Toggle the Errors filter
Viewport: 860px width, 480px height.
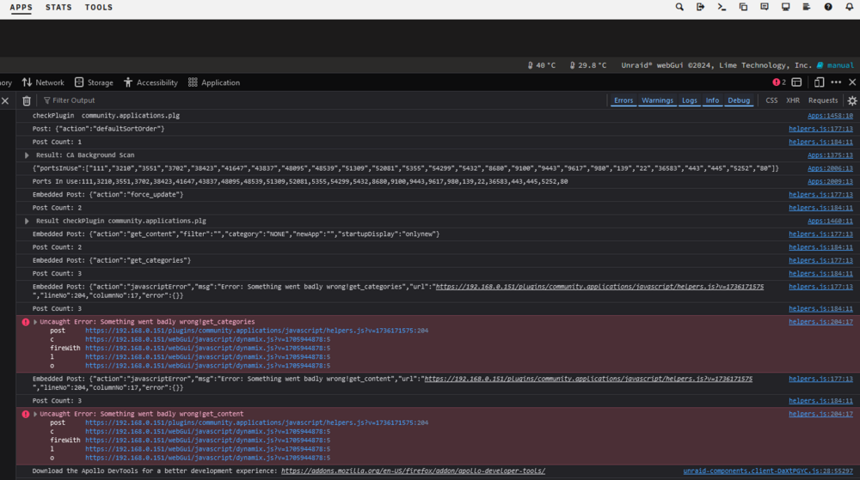point(623,100)
